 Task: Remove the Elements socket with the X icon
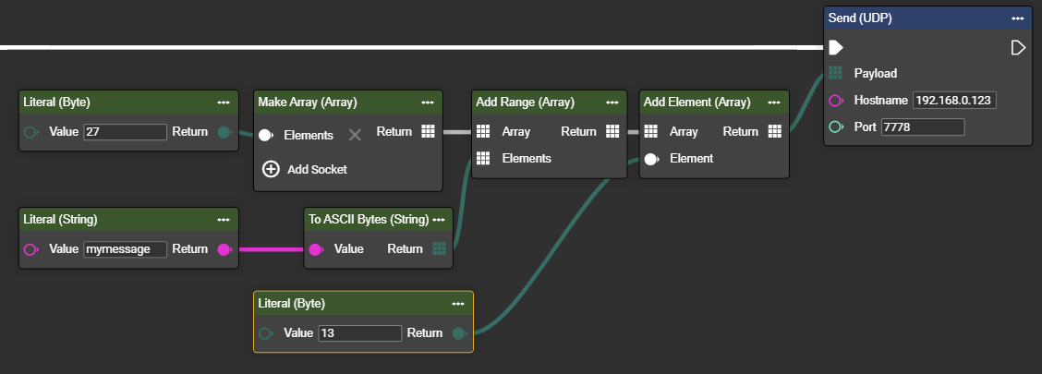pos(355,135)
